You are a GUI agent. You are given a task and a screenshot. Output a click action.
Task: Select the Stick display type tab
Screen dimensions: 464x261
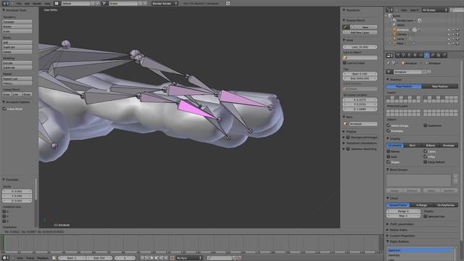coord(413,145)
